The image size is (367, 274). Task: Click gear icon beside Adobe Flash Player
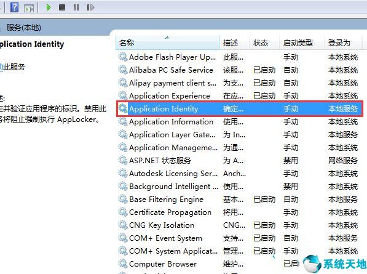pyautogui.click(x=123, y=57)
